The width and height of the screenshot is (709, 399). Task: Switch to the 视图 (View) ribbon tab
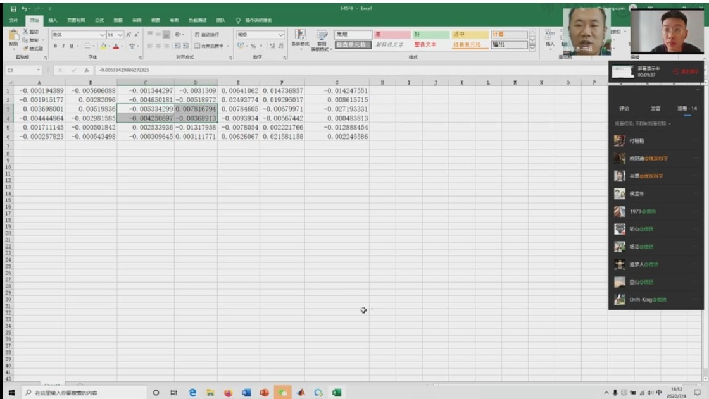(x=155, y=20)
